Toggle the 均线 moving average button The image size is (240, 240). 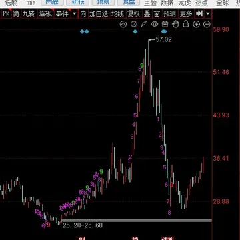(x=117, y=14)
